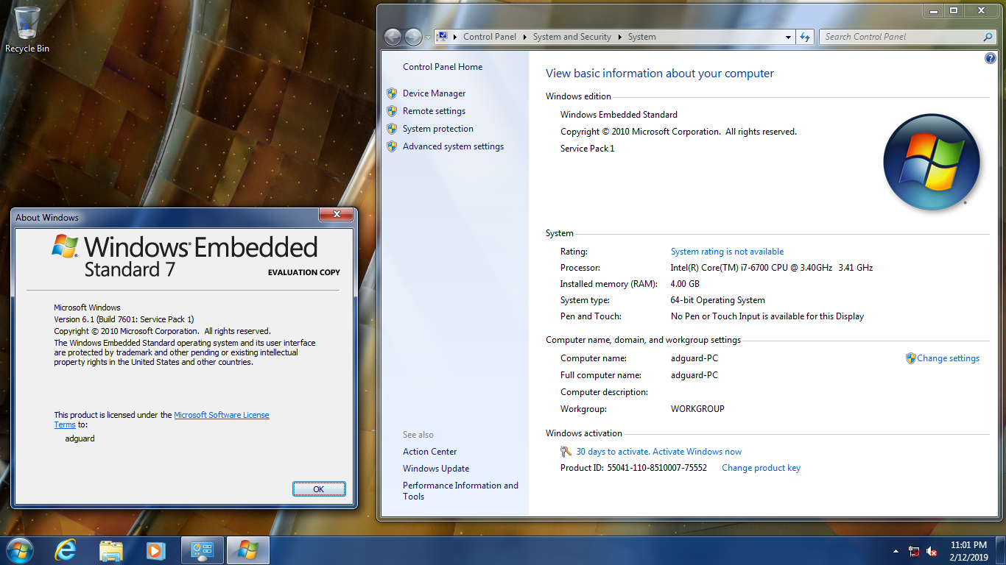Click the Refresh button beside address bar
Screen dimensions: 1006x565
click(x=805, y=37)
